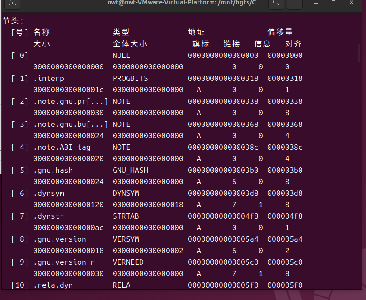Click the 名称 column header
The image size is (366, 300).
pyautogui.click(x=42, y=32)
